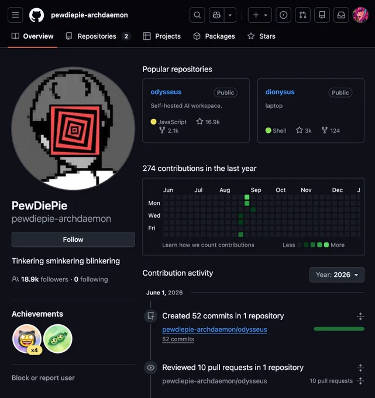Click the followers people icon

[x=15, y=279]
